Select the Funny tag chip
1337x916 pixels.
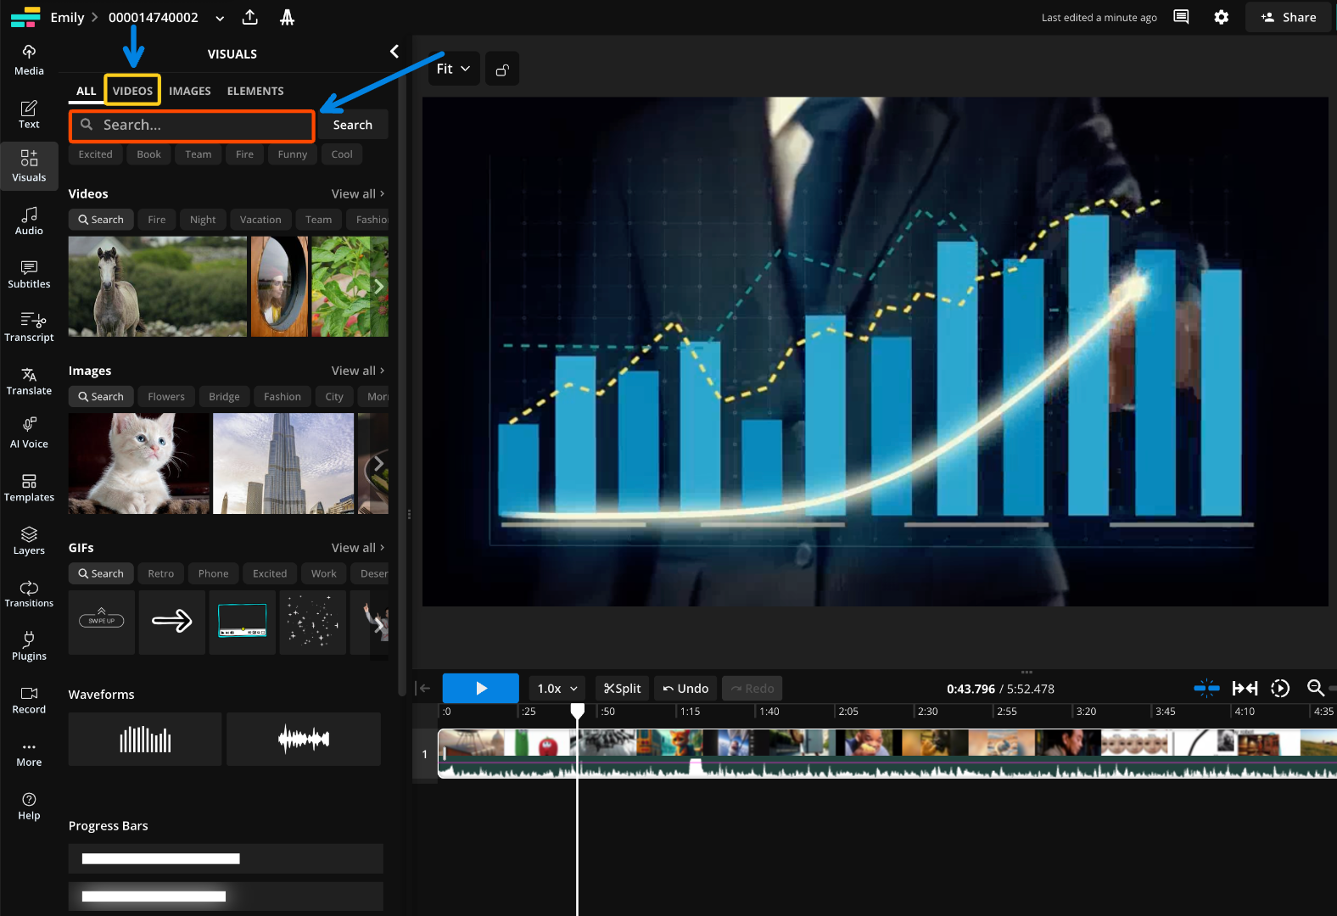click(x=293, y=154)
